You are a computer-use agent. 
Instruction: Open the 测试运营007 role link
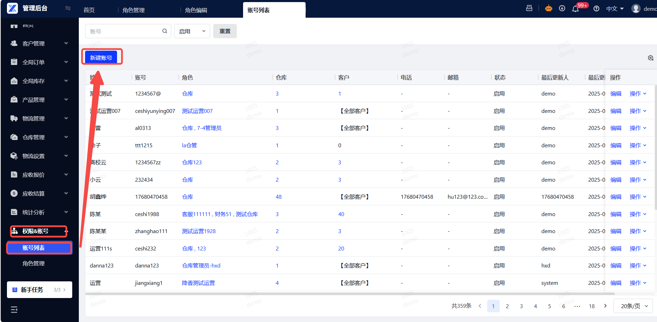pos(197,111)
